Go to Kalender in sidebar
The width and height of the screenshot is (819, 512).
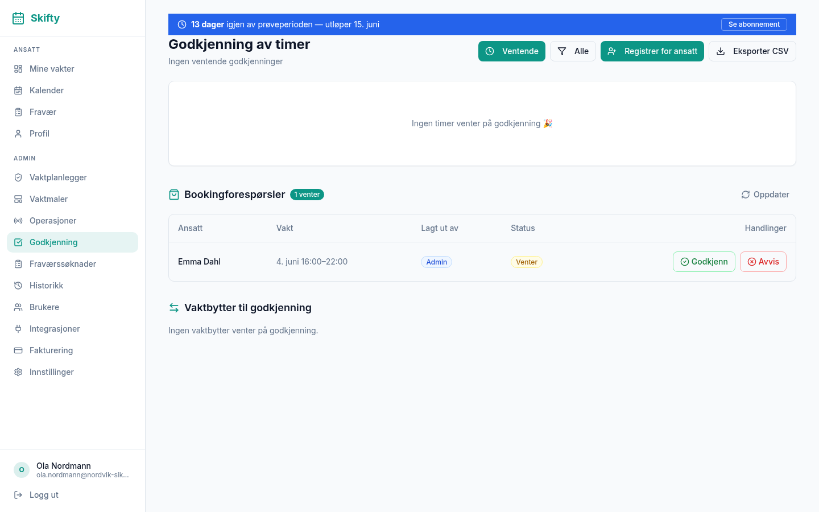(x=72, y=90)
